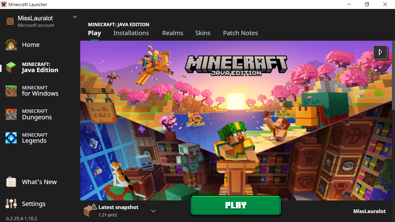The height and width of the screenshot is (222, 395).
Task: Click the Home house icon in the sidebar
Action: coord(11,45)
